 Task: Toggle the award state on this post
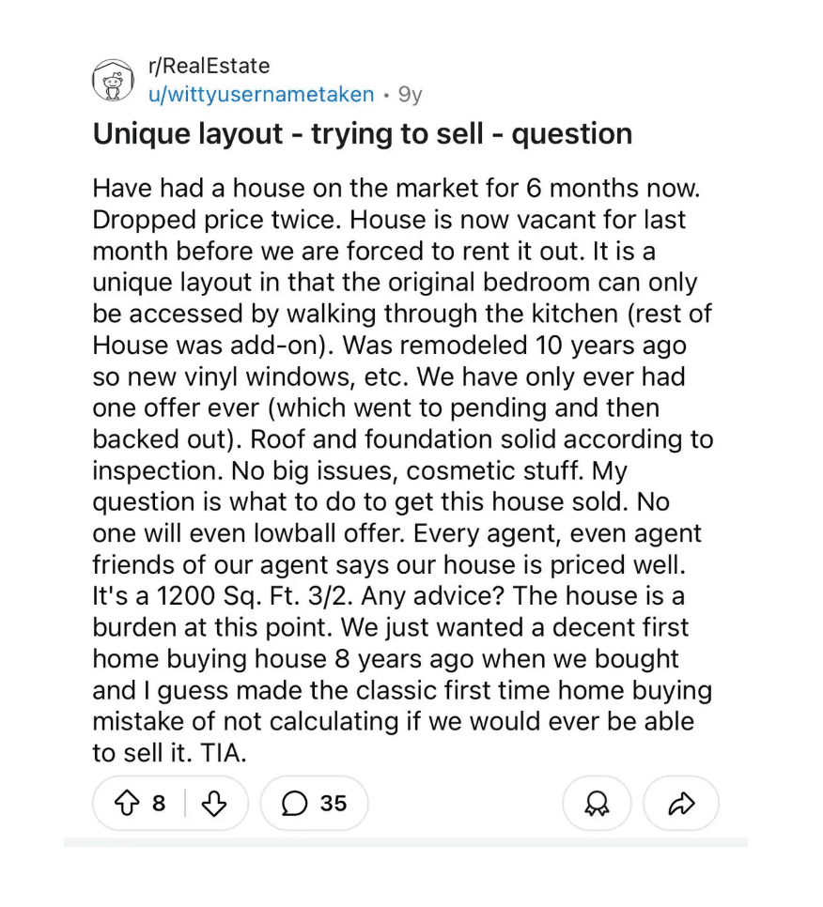(x=596, y=804)
